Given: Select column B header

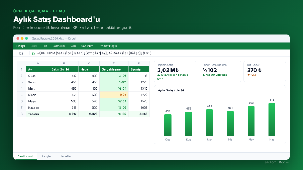Looking at the screenshot, I should click(64, 63).
